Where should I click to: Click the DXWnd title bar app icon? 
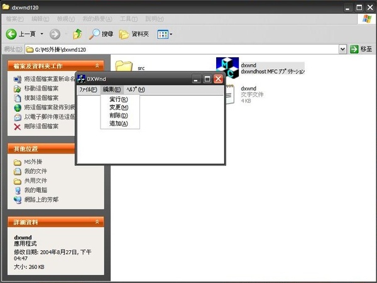(x=81, y=79)
